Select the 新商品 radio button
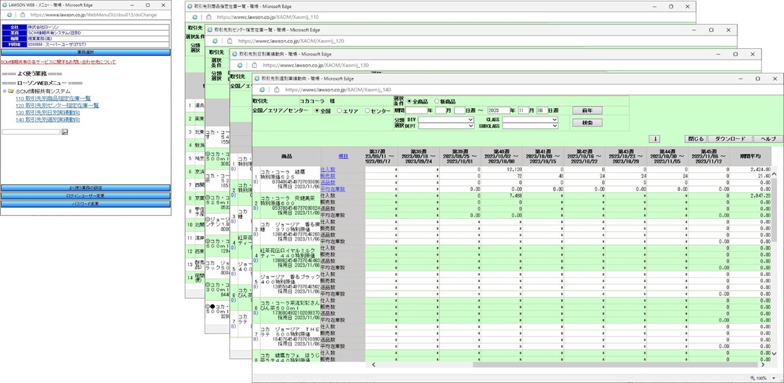The width and height of the screenshot is (784, 383). coord(435,102)
